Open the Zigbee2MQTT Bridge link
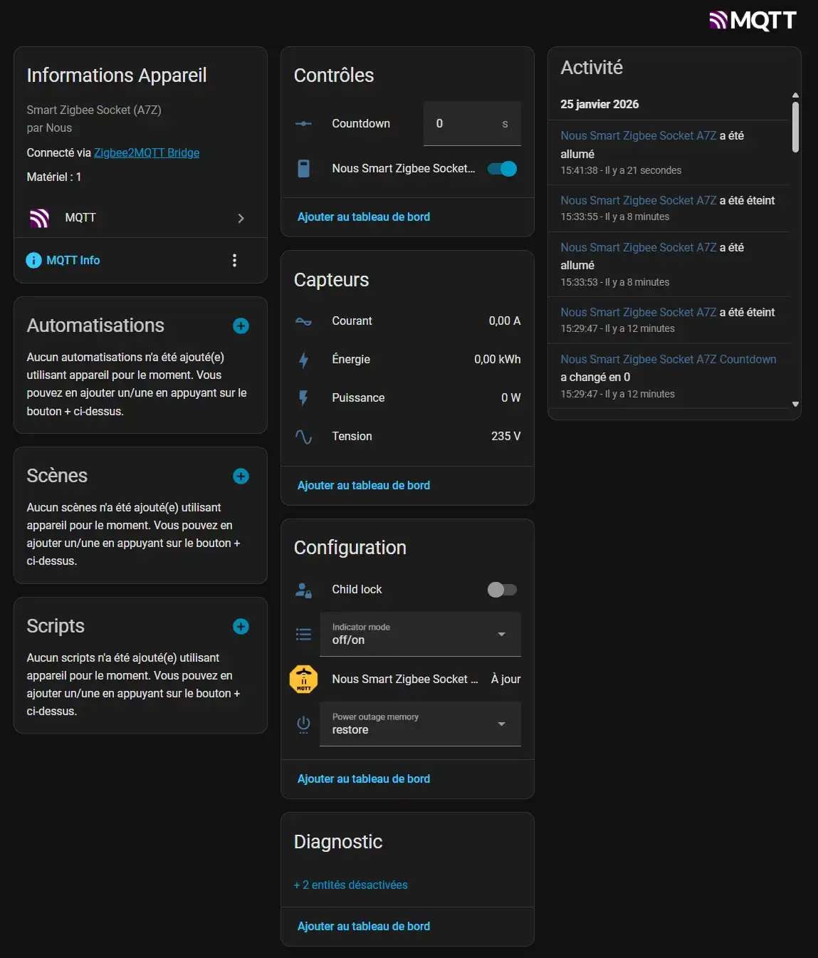This screenshot has height=958, width=818. pos(147,153)
